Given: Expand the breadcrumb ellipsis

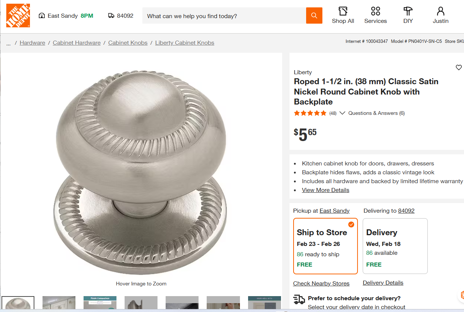Looking at the screenshot, I should (x=8, y=43).
